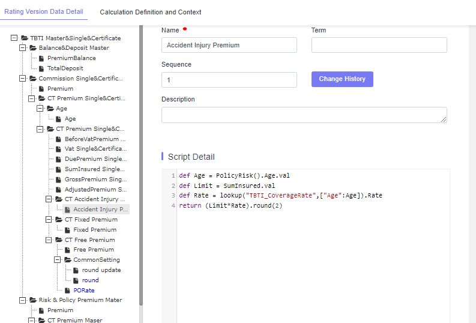Click the Age folder icon
Viewport: 476px width, 323px height.
[x=50, y=109]
